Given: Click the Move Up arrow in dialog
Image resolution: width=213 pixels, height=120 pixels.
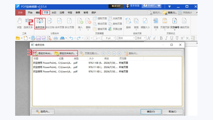Looking at the screenshot, I should point(109,53).
